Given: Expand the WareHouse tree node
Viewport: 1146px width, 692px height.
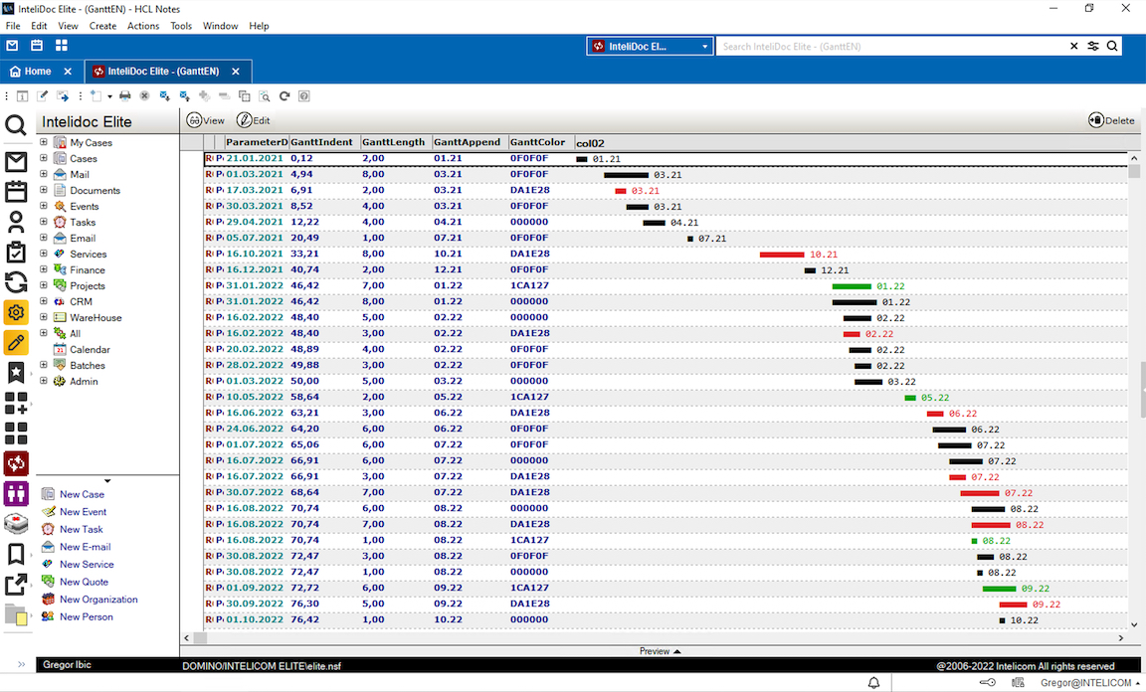Looking at the screenshot, I should click(x=43, y=317).
